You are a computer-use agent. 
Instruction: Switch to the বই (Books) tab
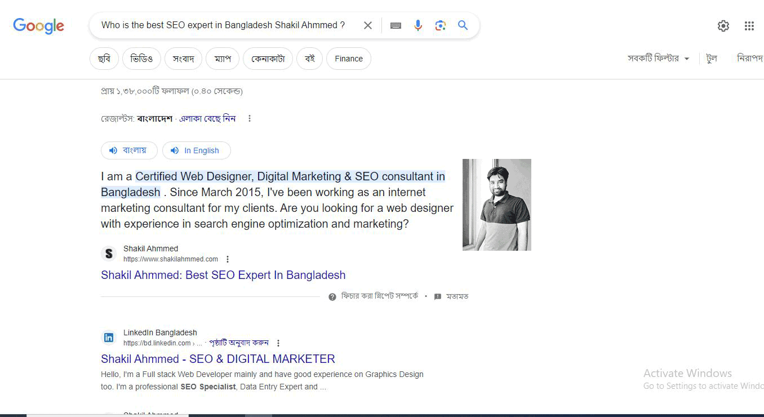click(309, 59)
